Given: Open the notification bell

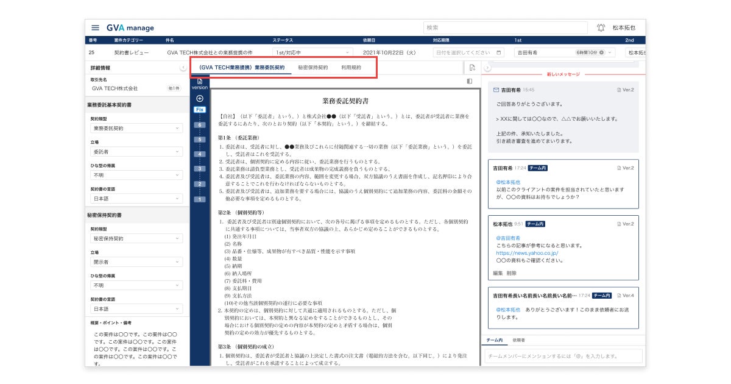Looking at the screenshot, I should click(601, 27).
